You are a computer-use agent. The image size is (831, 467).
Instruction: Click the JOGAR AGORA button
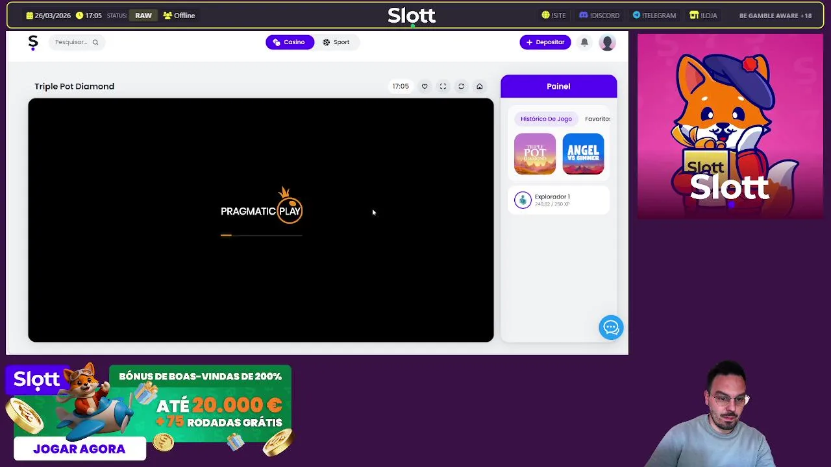tap(79, 449)
